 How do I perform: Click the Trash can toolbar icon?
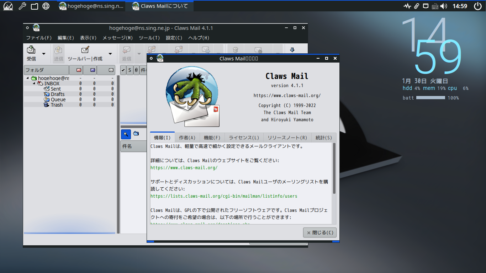235,50
